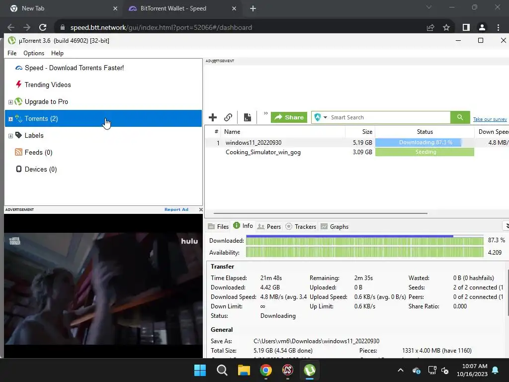509x382 pixels.
Task: Collapse the detail pane with chevron button
Action: [x=507, y=226]
